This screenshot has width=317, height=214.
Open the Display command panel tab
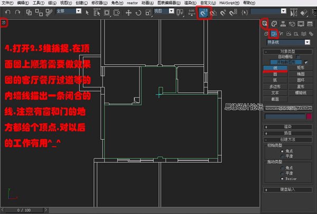tap(301, 24)
